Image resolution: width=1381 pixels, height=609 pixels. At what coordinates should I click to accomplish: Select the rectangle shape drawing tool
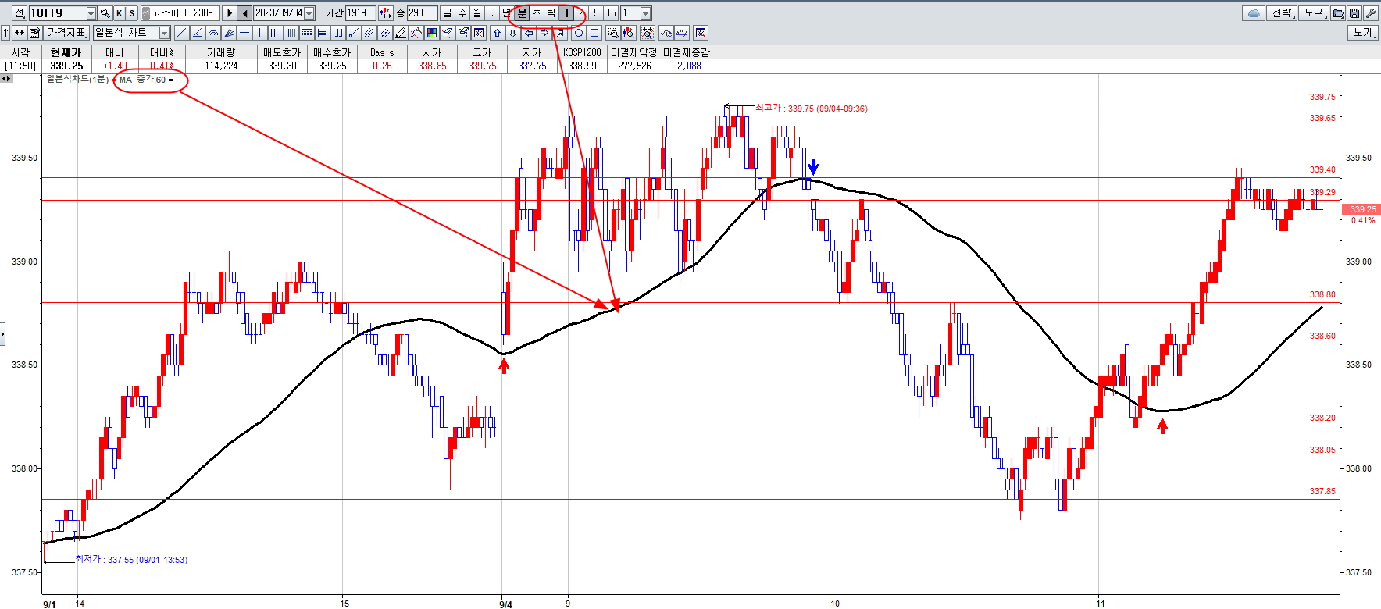click(x=594, y=33)
